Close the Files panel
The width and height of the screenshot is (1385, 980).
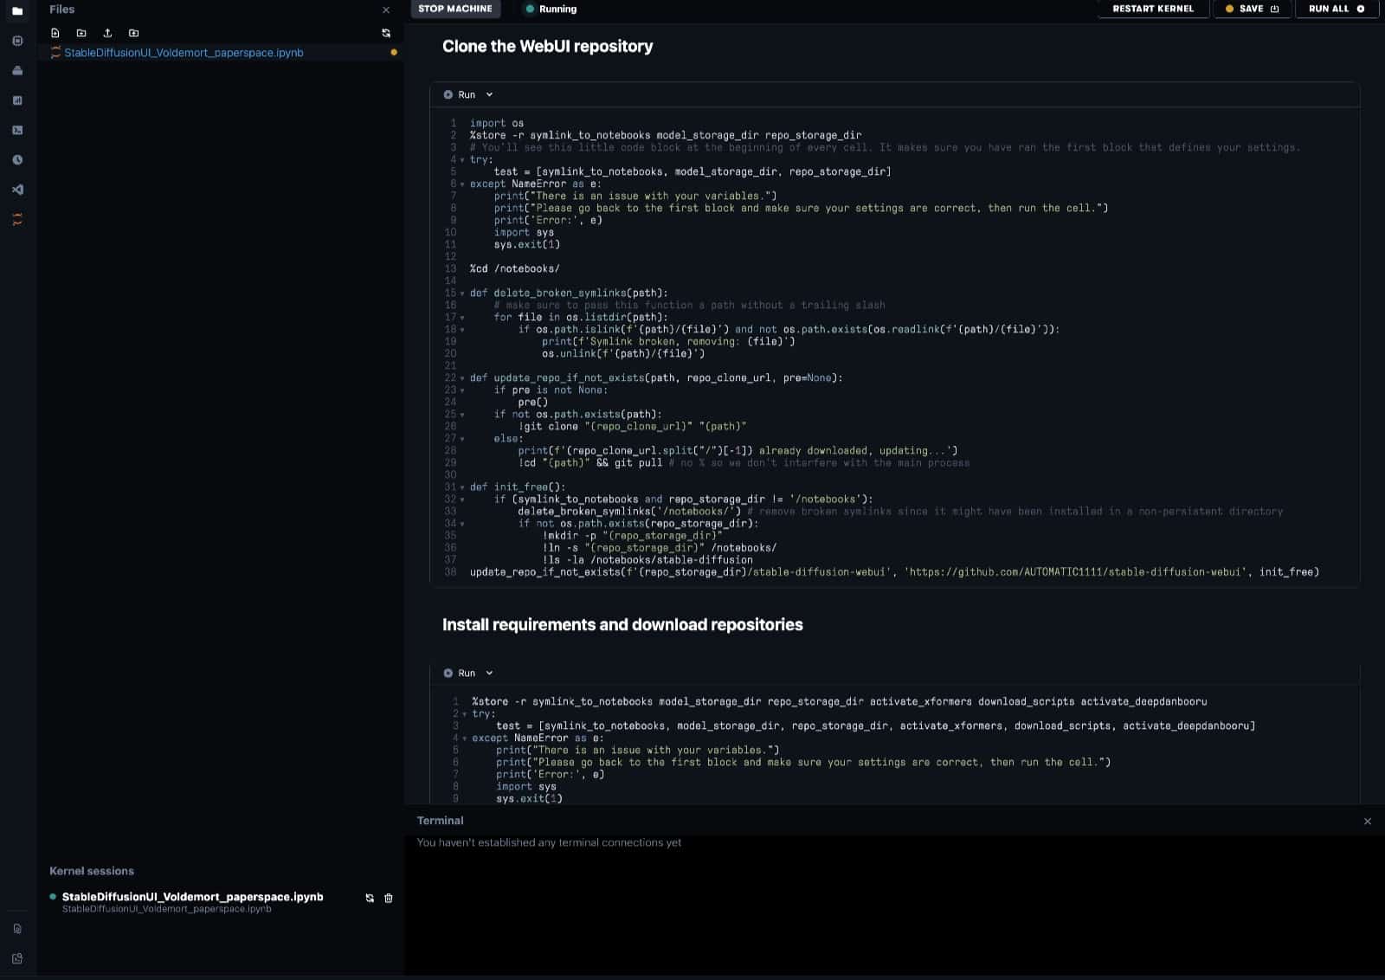[386, 10]
